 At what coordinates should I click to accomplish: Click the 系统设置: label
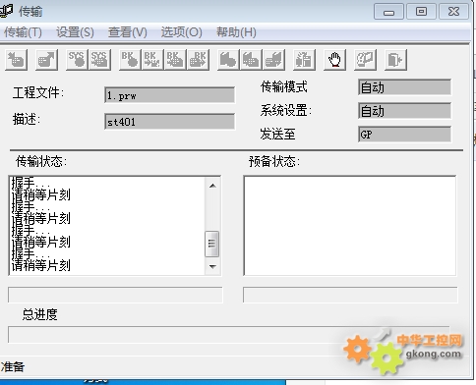[x=285, y=111]
